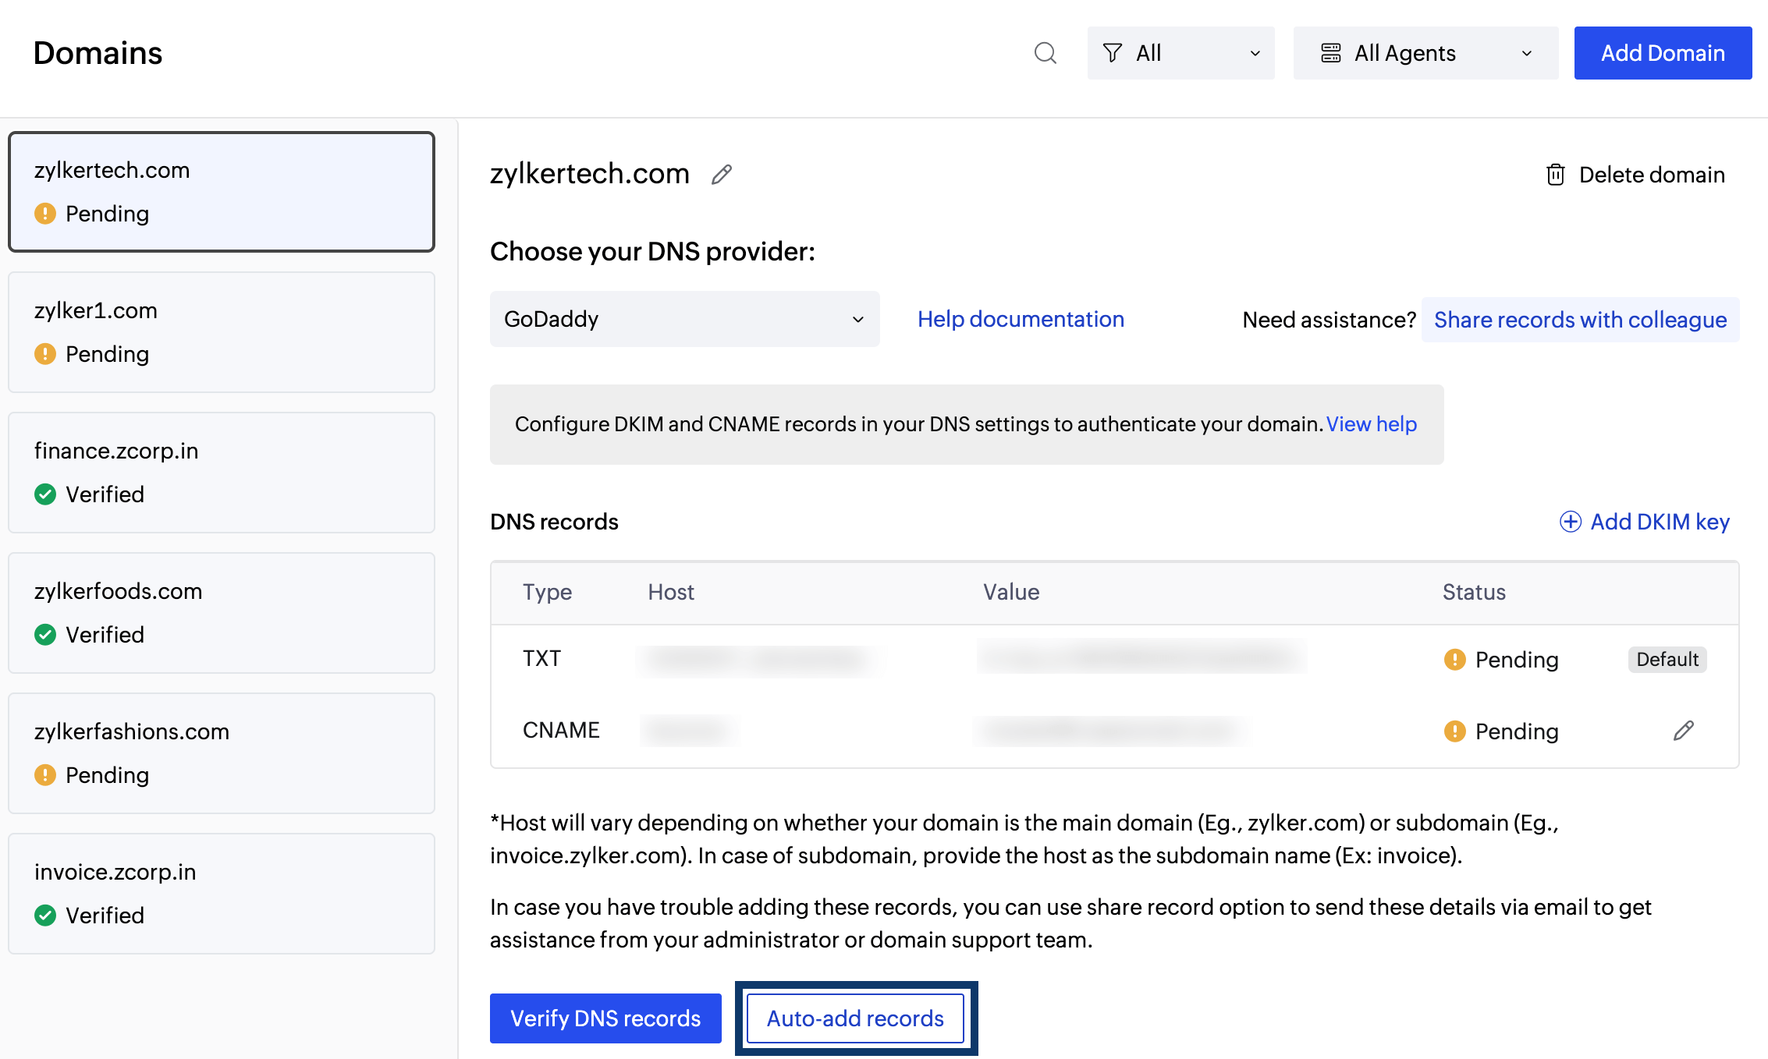
Task: Click the funnel filter icon
Action: tap(1113, 53)
